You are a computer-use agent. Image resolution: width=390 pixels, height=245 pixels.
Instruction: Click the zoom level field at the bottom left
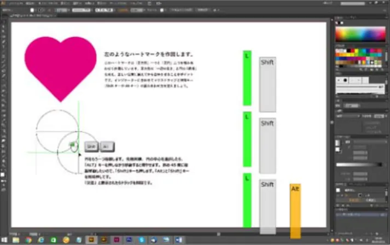(x=15, y=234)
